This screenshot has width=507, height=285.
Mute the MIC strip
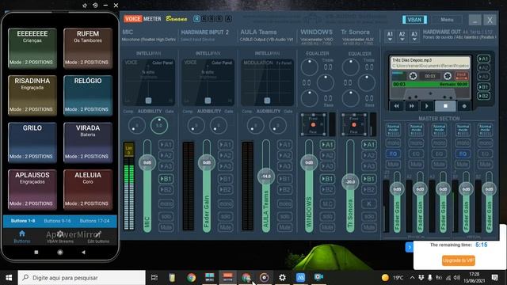166,227
